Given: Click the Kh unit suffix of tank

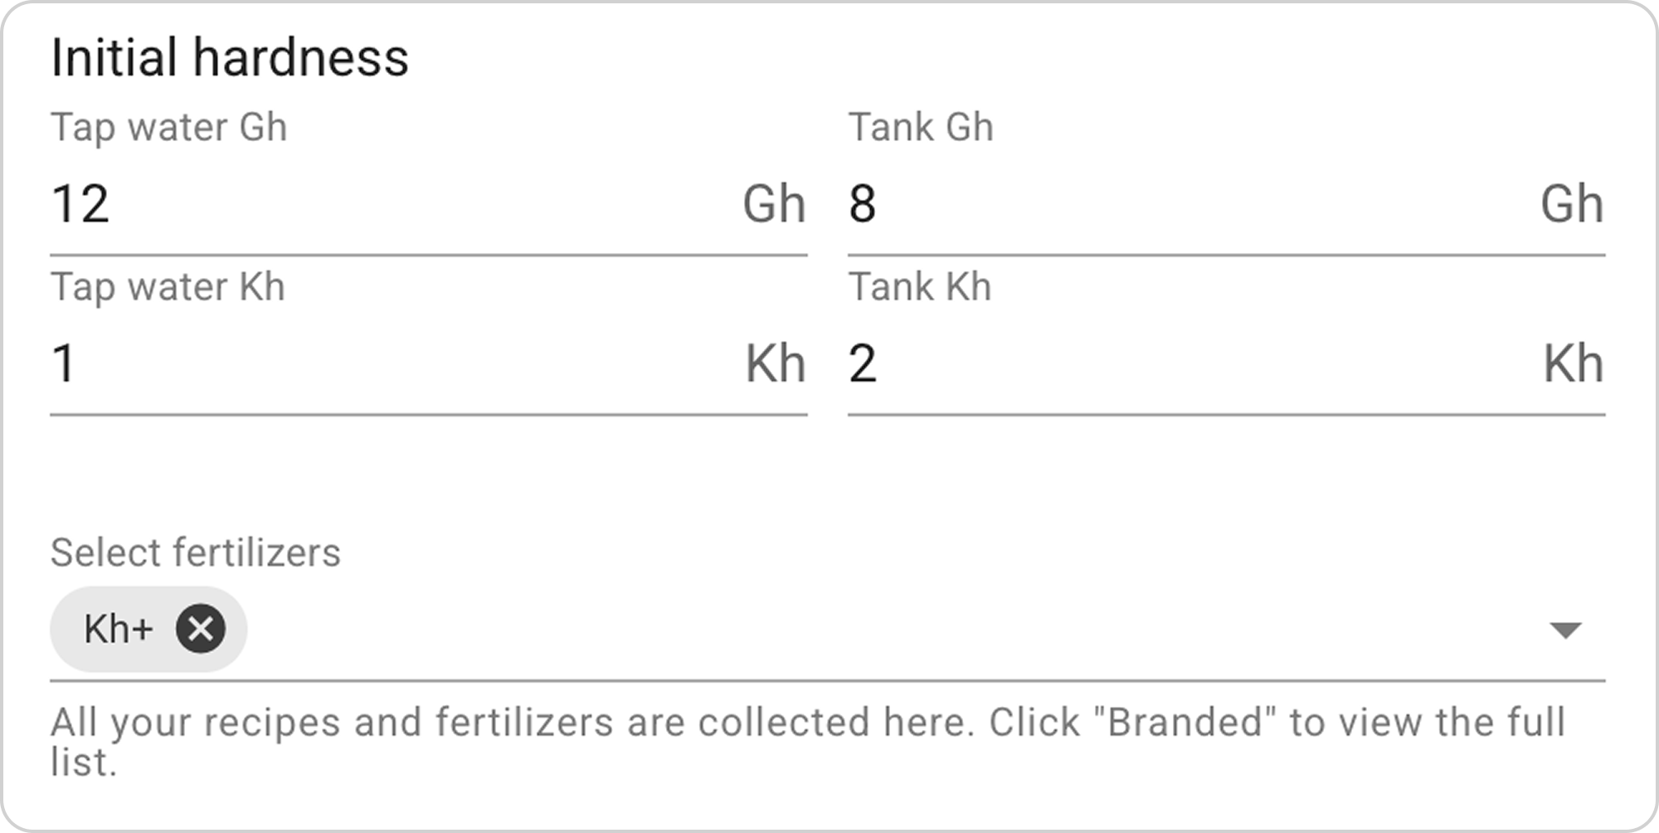Looking at the screenshot, I should [x=1573, y=363].
